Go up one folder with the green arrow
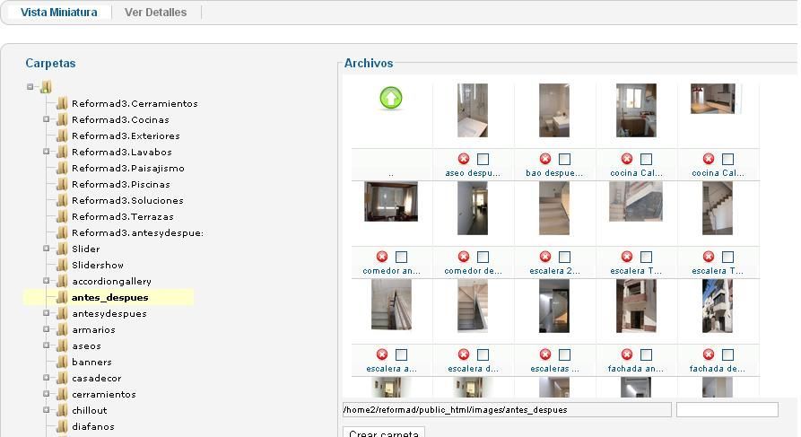 coord(391,98)
